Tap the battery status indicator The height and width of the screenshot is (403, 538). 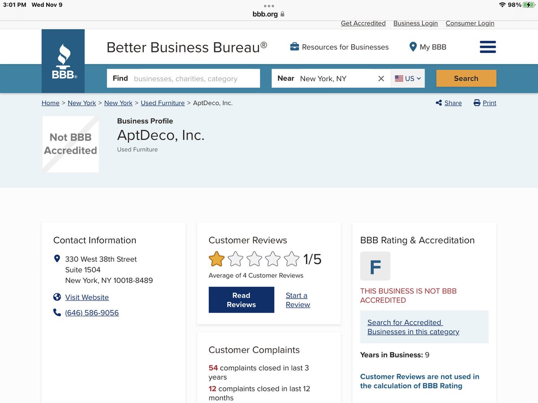[529, 5]
